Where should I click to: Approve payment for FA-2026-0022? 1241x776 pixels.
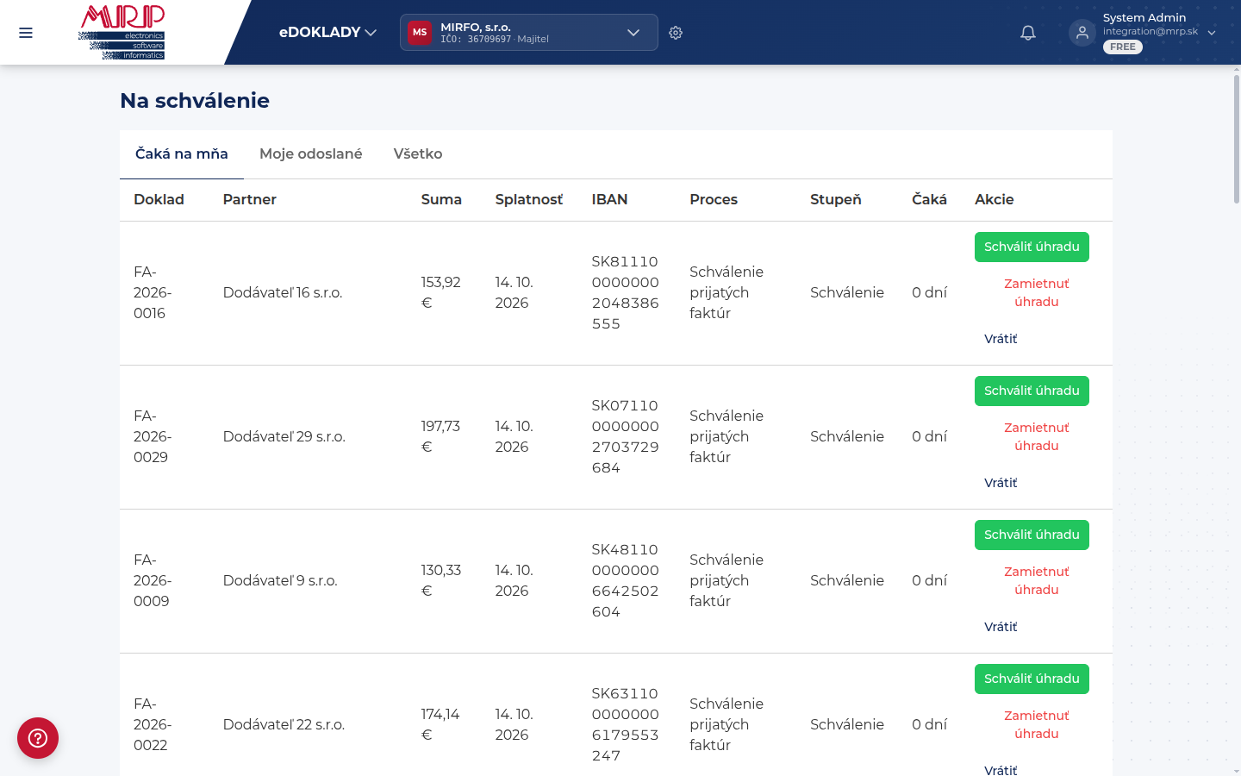[1032, 679]
